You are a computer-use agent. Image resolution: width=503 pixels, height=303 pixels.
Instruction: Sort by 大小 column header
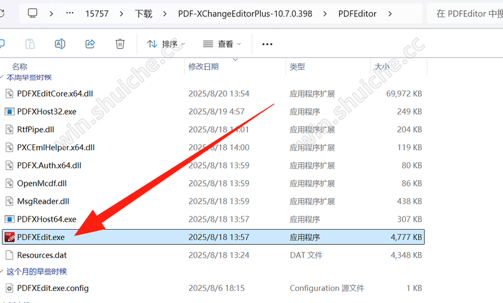click(x=382, y=67)
